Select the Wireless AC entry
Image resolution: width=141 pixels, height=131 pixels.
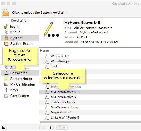[x=90, y=56]
